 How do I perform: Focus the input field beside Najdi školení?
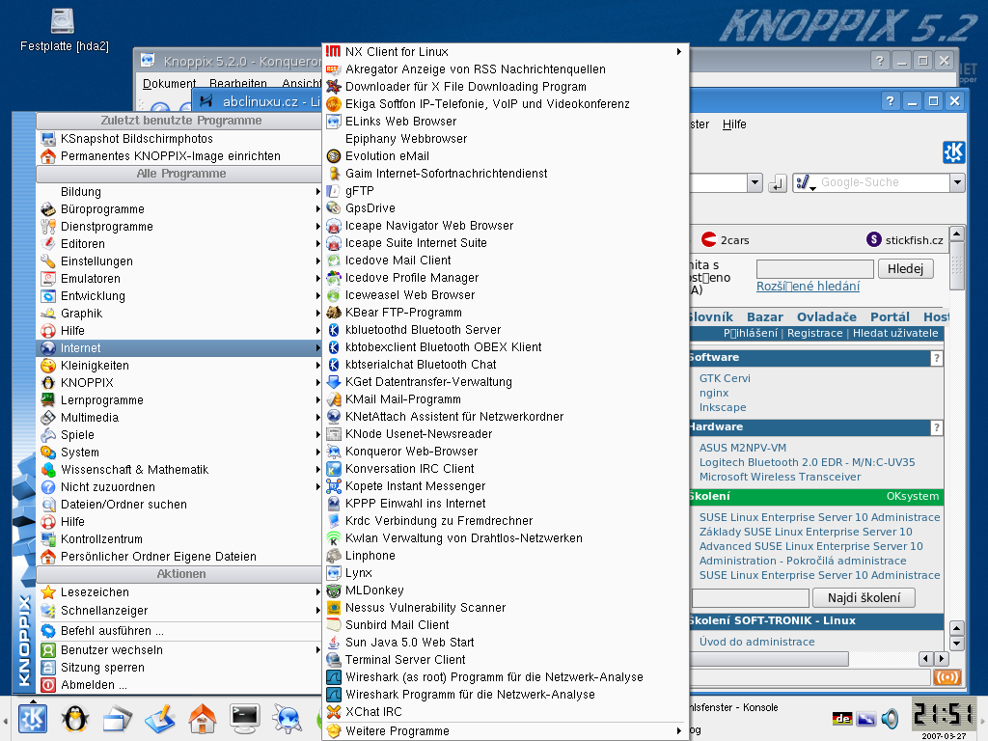click(751, 597)
